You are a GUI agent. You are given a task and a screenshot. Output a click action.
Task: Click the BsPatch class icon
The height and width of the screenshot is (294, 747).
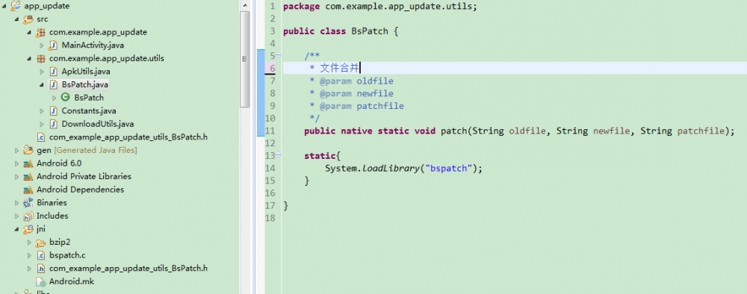point(66,98)
